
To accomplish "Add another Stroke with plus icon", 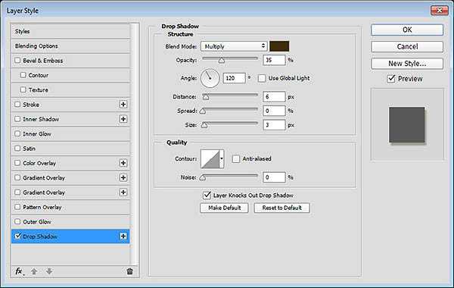I will 123,105.
